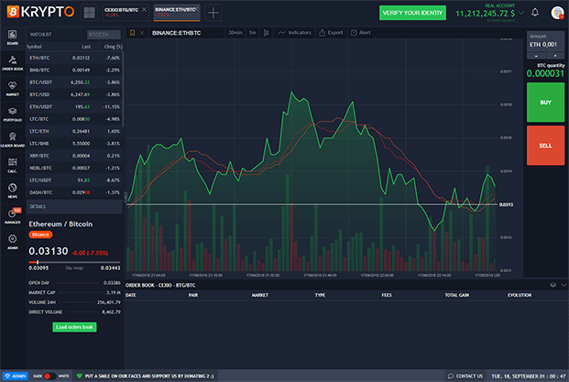Screen dimensions: 569x382
Task: Select BTC/USD row in watchlist
Action: pyautogui.click(x=74, y=94)
